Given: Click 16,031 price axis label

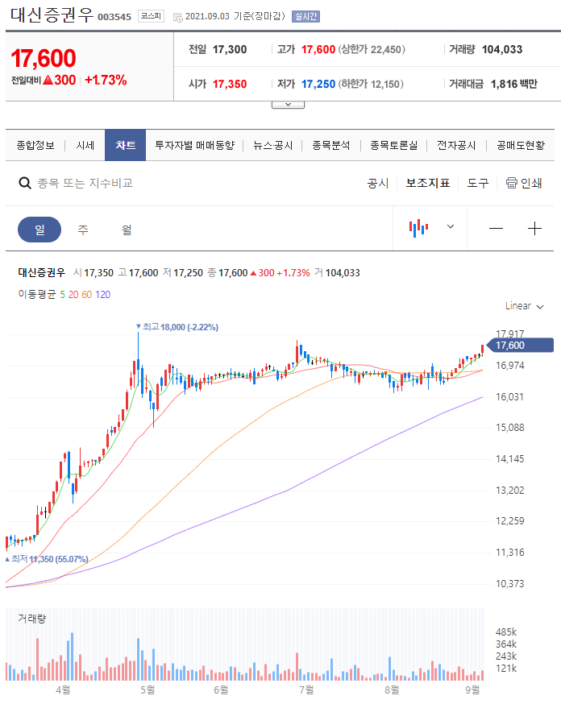Looking at the screenshot, I should tap(509, 397).
